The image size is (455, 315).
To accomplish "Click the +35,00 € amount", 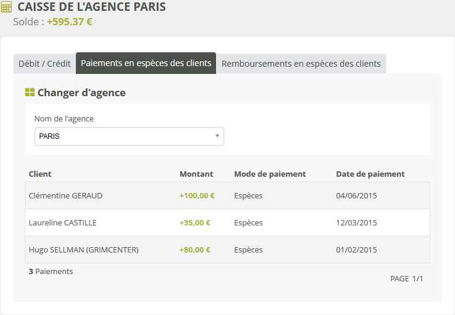I will [x=194, y=222].
